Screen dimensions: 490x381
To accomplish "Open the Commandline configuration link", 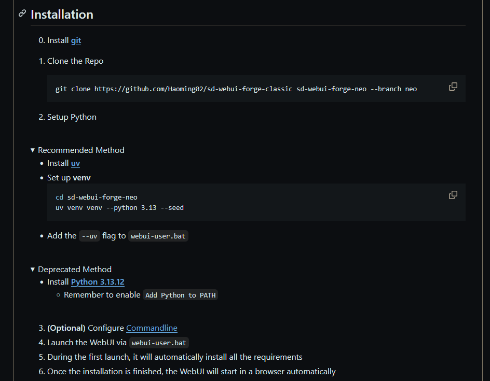I will click(152, 328).
